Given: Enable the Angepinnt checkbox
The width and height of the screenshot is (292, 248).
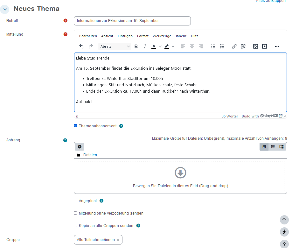Looking at the screenshot, I should (x=75, y=201).
